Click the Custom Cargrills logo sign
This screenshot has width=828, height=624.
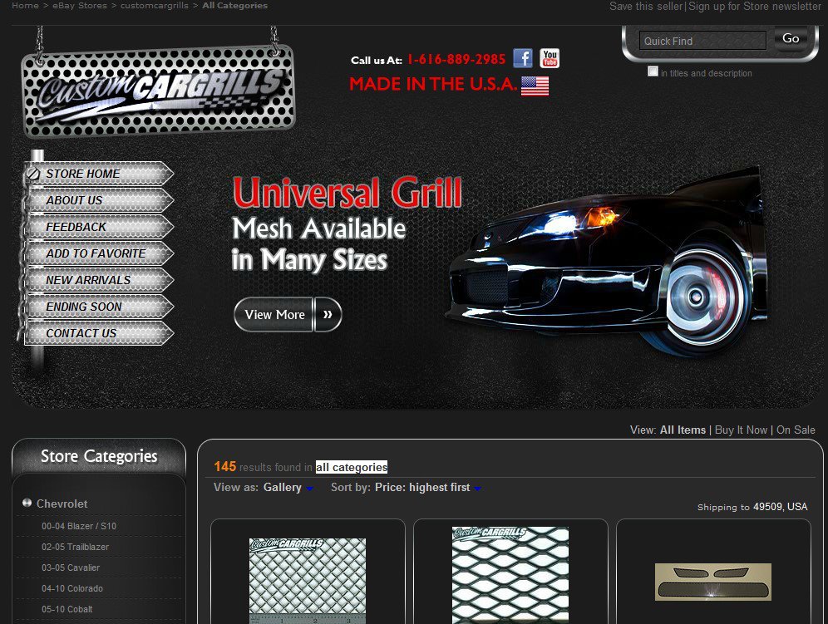point(158,91)
